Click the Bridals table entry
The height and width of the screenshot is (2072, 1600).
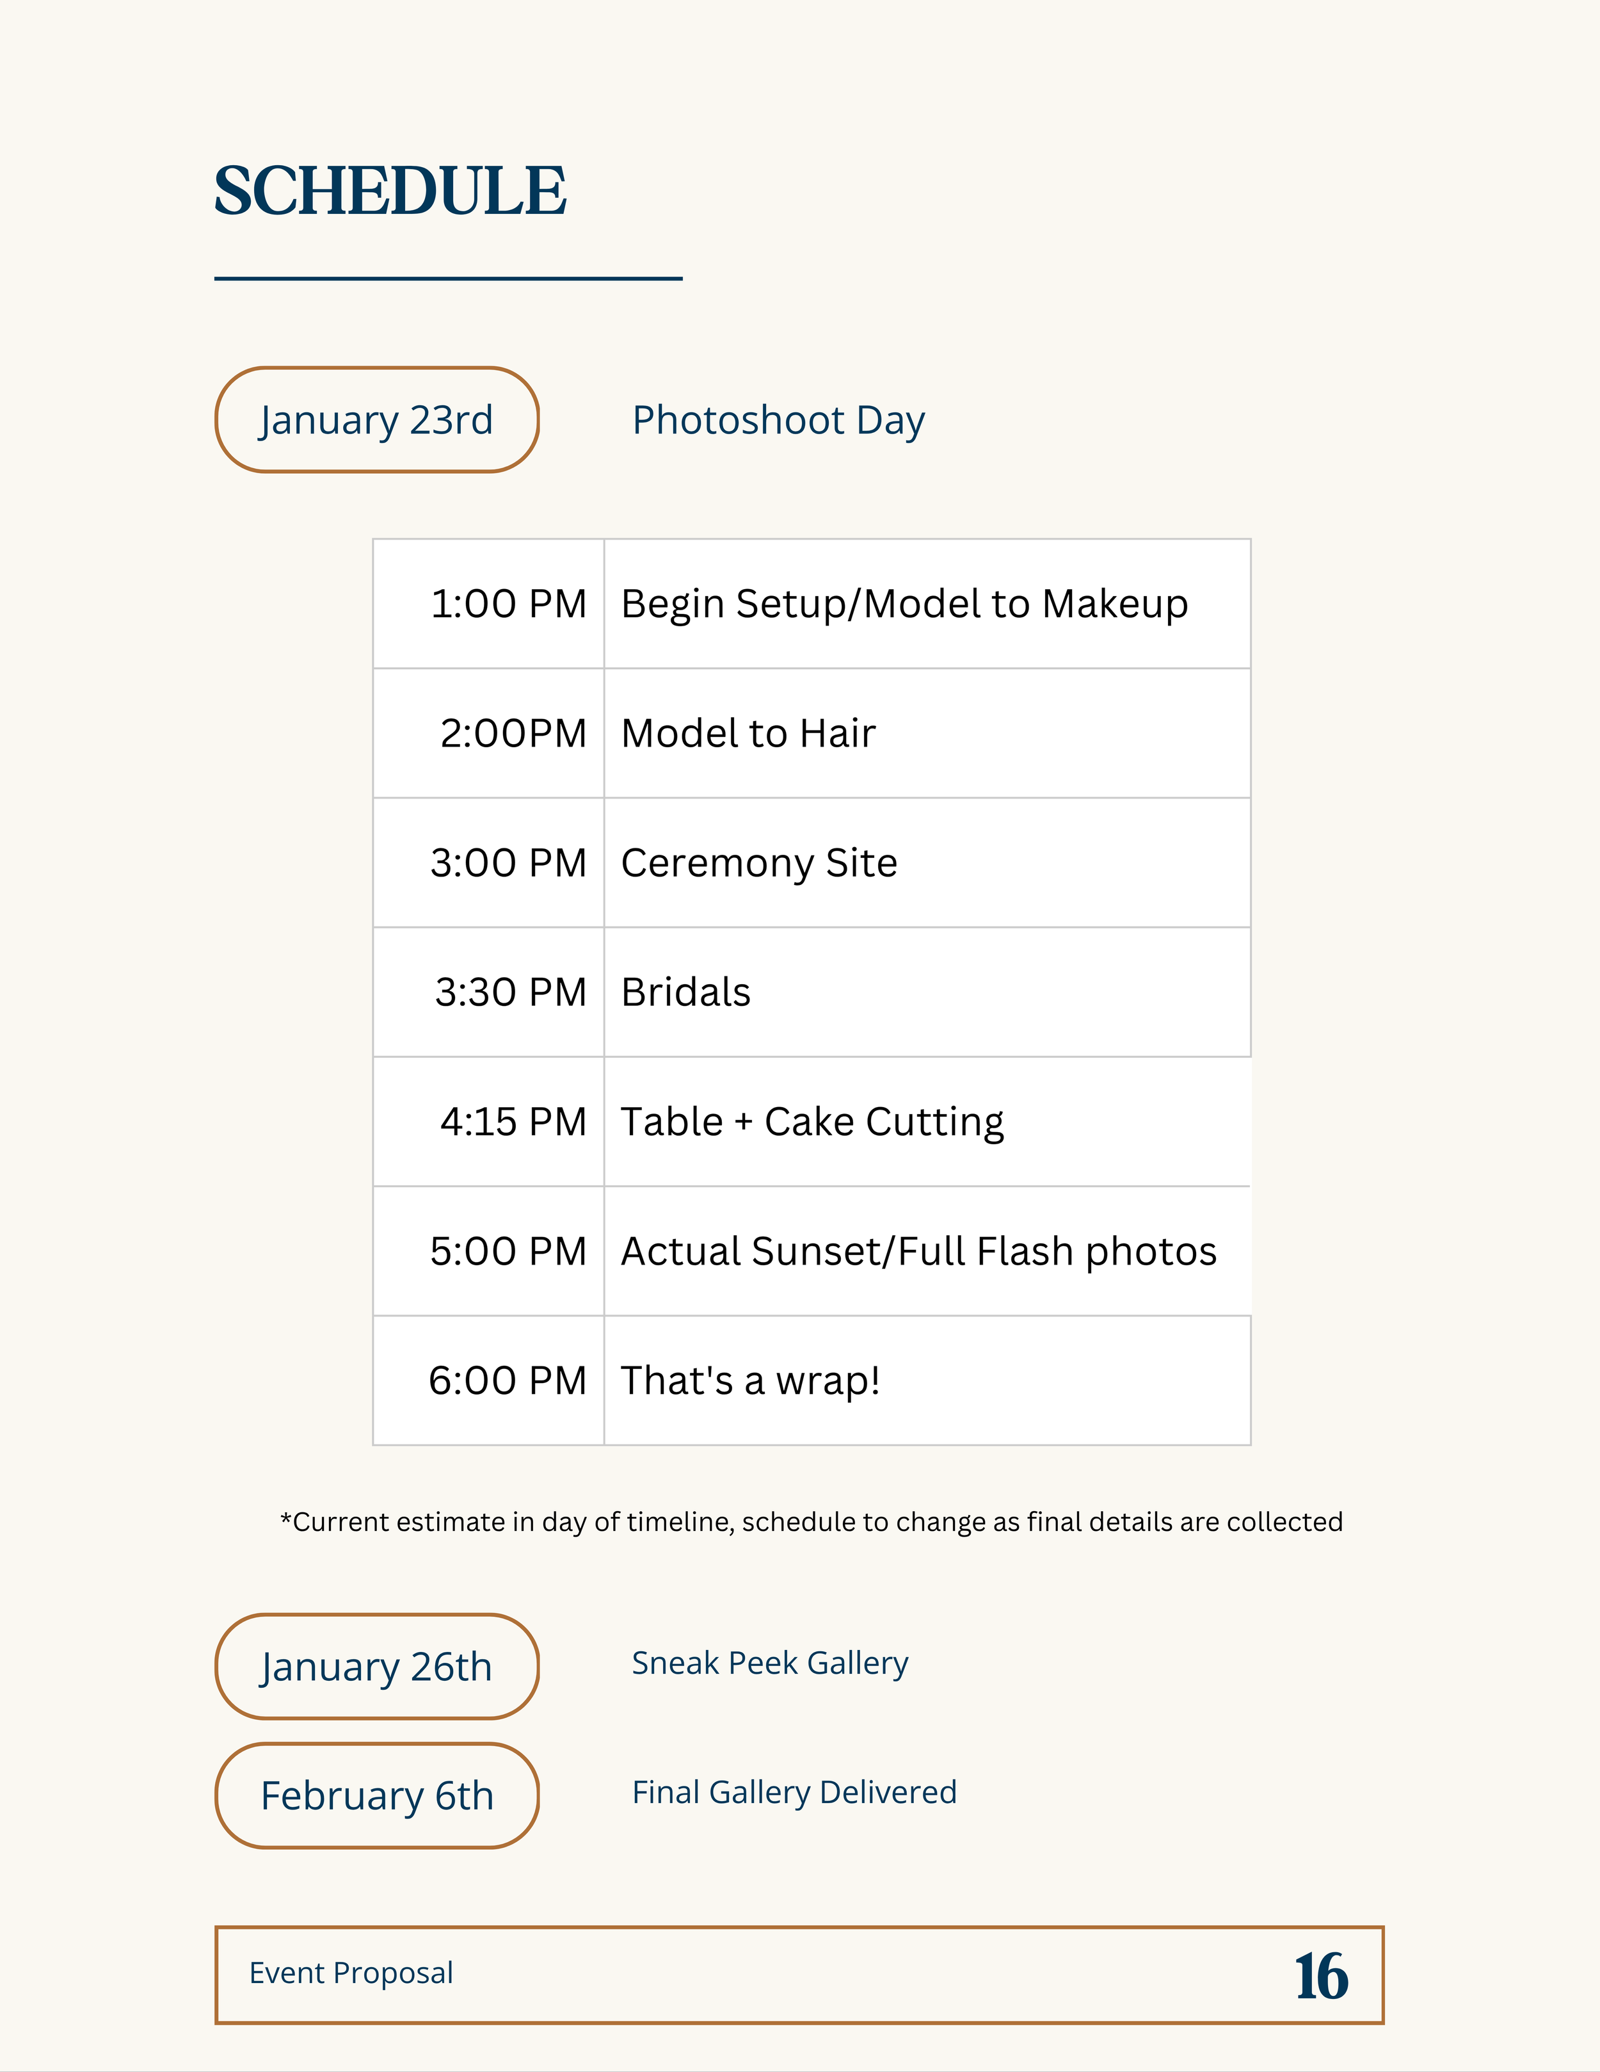[927, 992]
